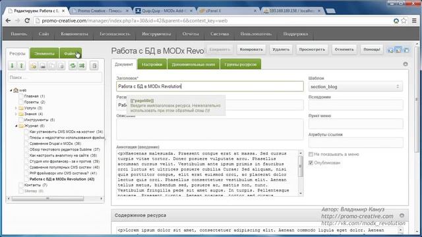Click the Копировать button
The height and width of the screenshot is (237, 422).
(251, 49)
